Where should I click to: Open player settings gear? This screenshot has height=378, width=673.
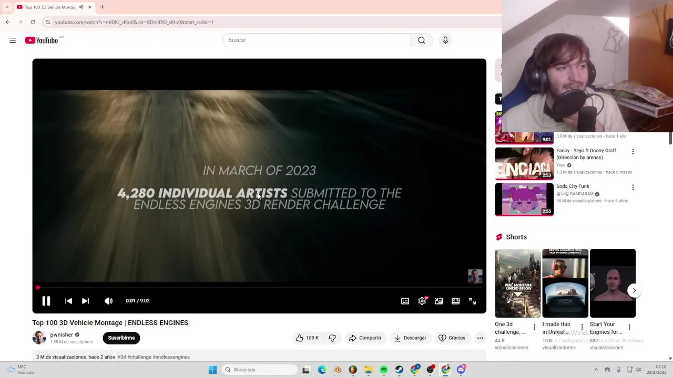pos(422,301)
